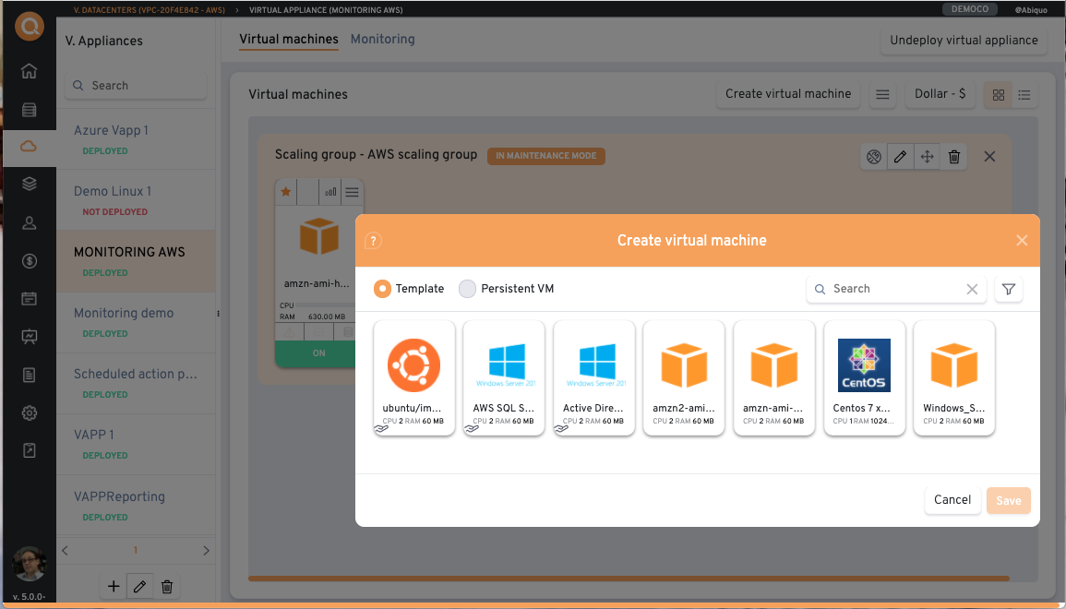Delete scaling group with trash icon

[954, 157]
